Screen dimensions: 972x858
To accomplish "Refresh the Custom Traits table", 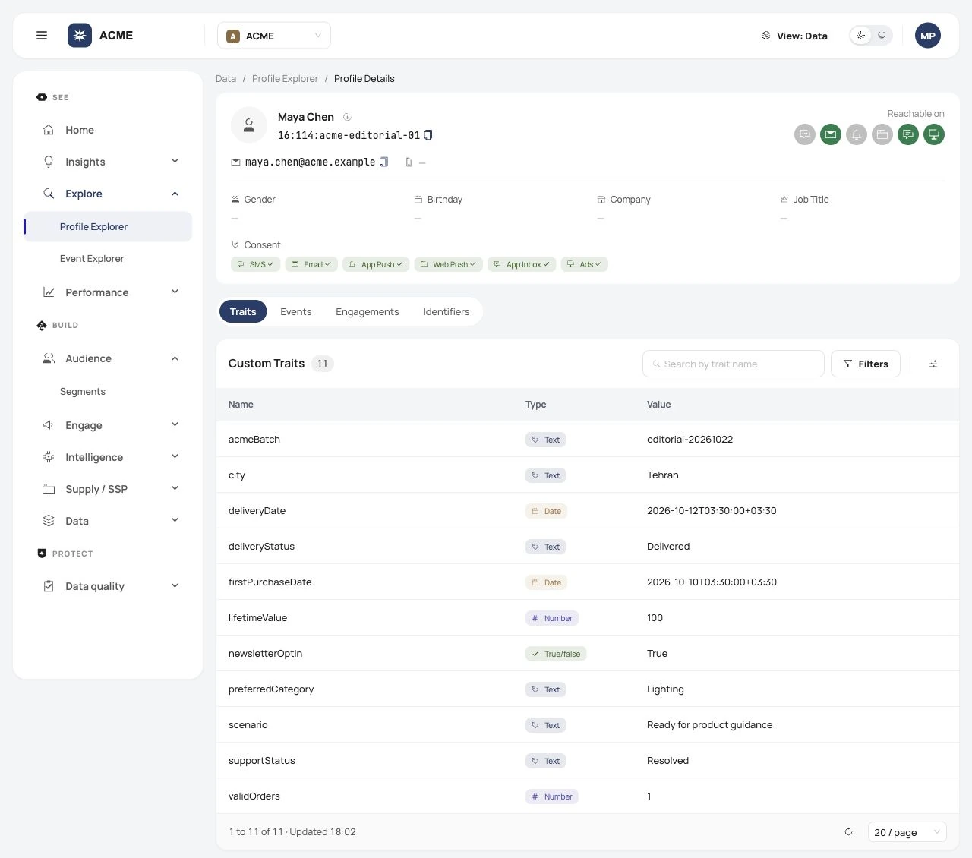I will (x=848, y=832).
